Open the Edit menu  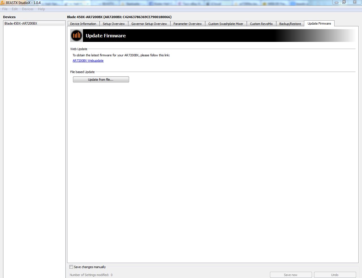tap(15, 9)
